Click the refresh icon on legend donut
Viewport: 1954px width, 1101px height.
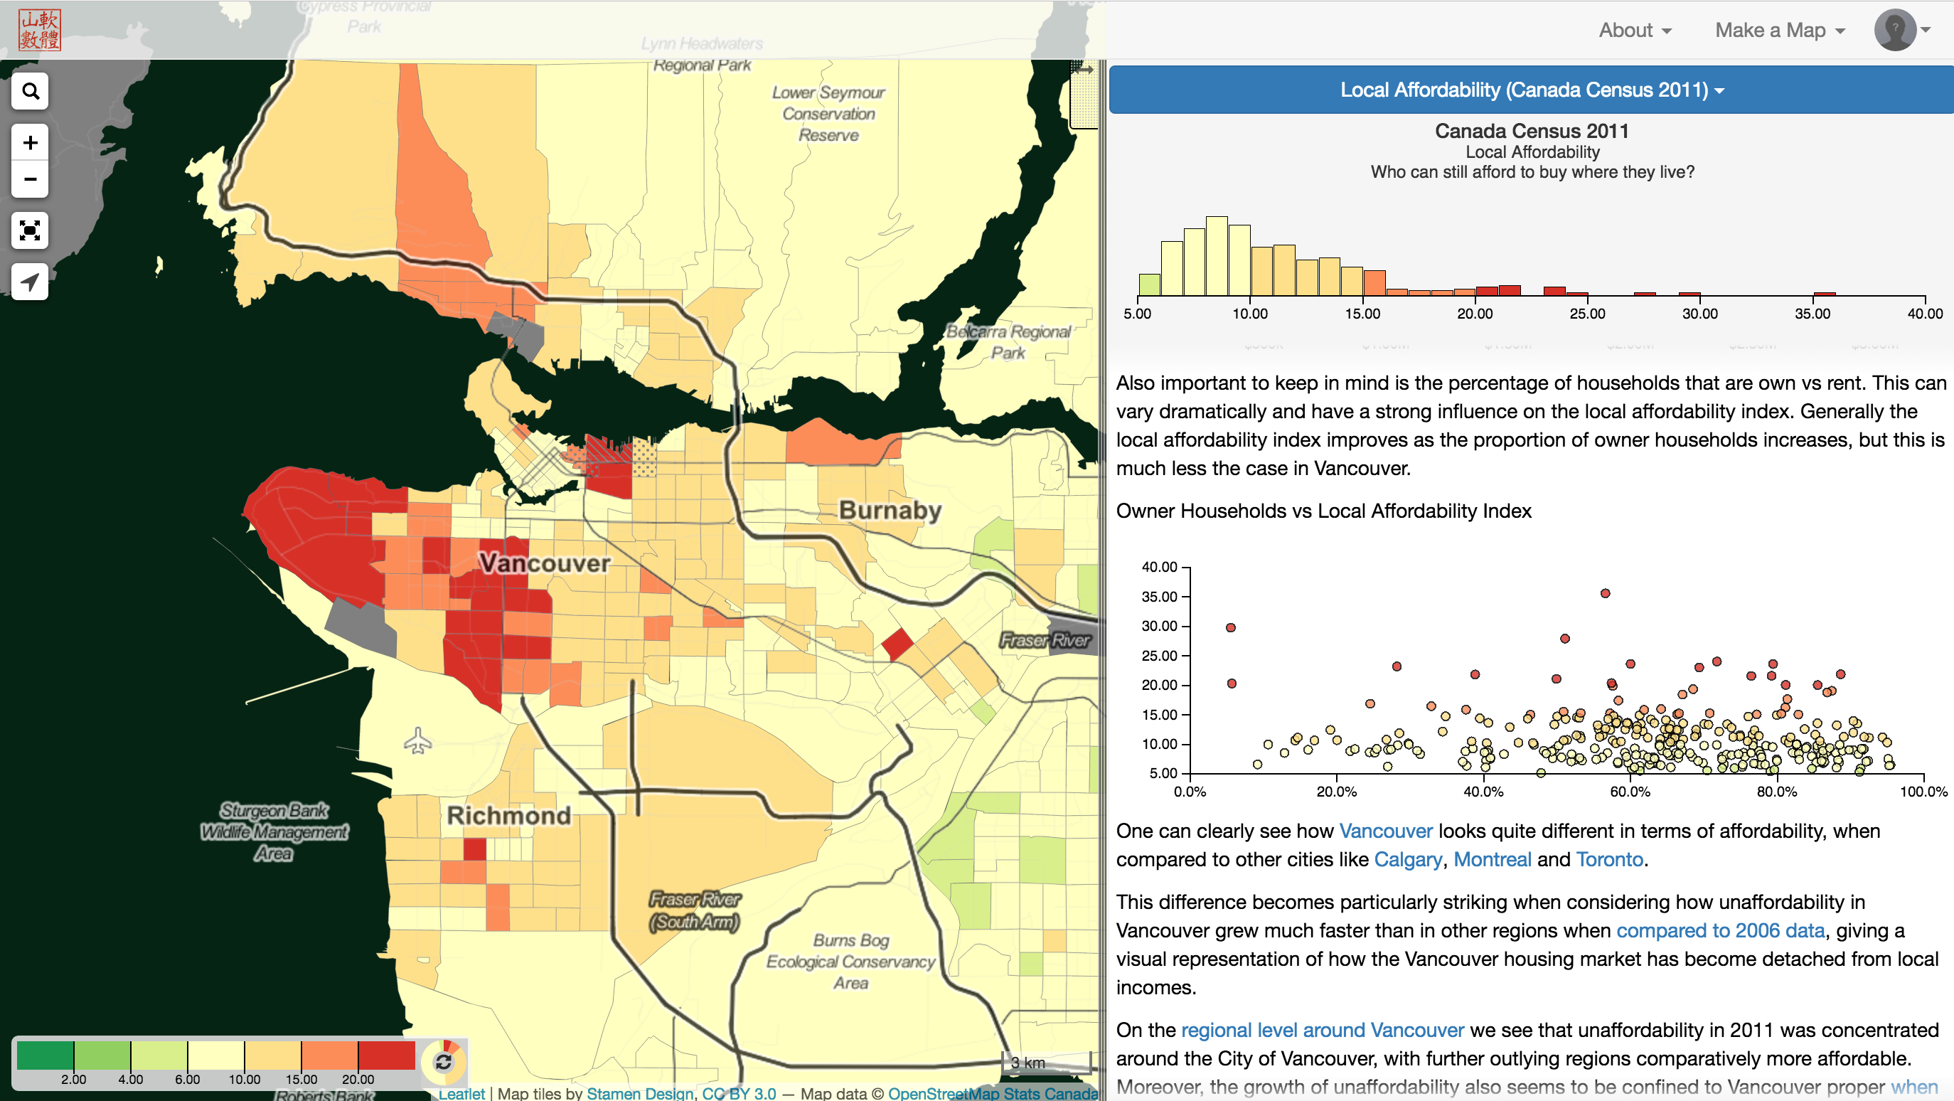coord(444,1063)
